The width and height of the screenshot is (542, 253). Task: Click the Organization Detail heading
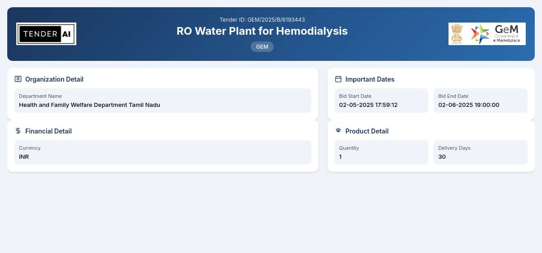(x=54, y=79)
